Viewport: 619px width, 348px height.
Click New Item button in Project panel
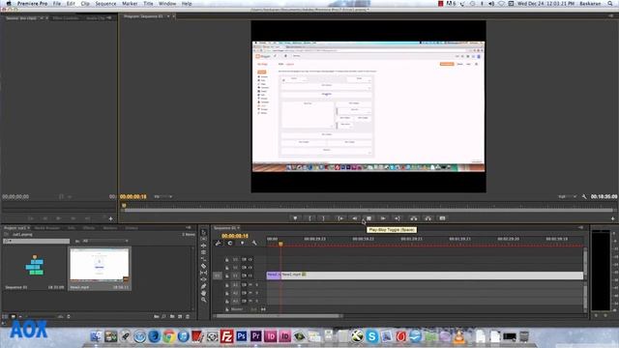point(180,316)
